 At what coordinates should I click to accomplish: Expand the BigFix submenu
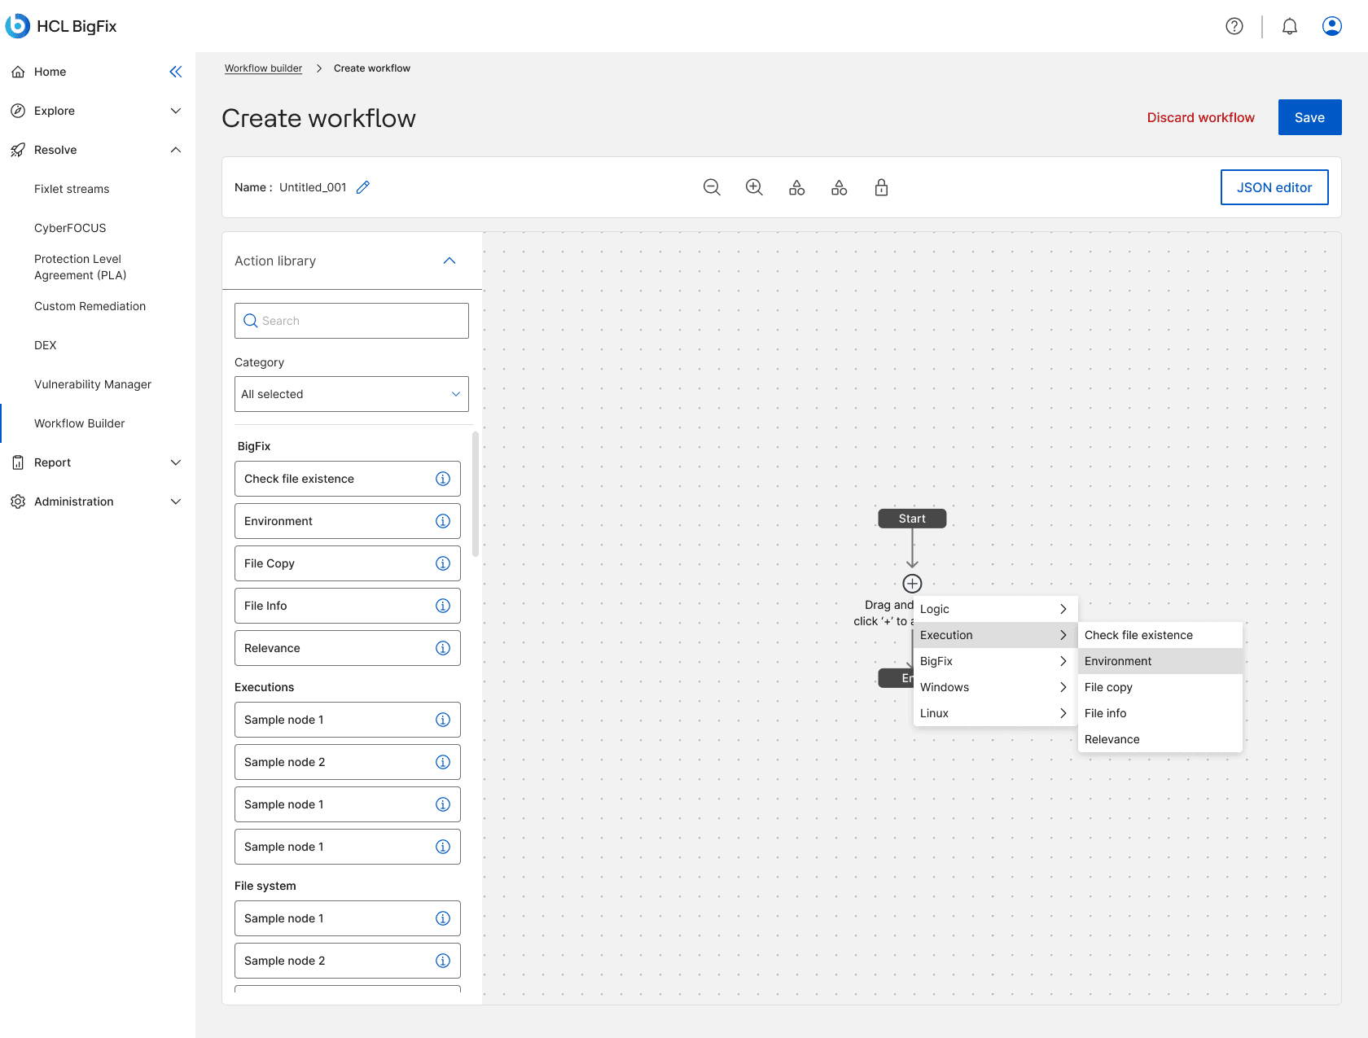995,661
